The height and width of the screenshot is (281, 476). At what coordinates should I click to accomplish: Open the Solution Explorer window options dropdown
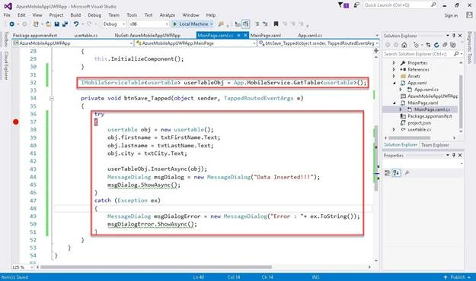448,36
